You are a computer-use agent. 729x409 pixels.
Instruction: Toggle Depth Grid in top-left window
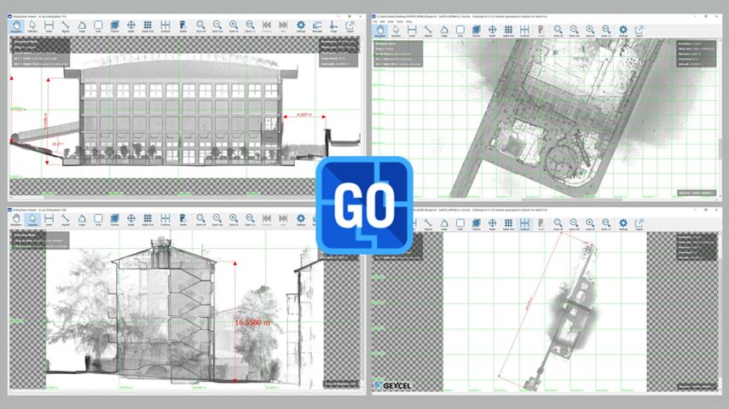(148, 26)
